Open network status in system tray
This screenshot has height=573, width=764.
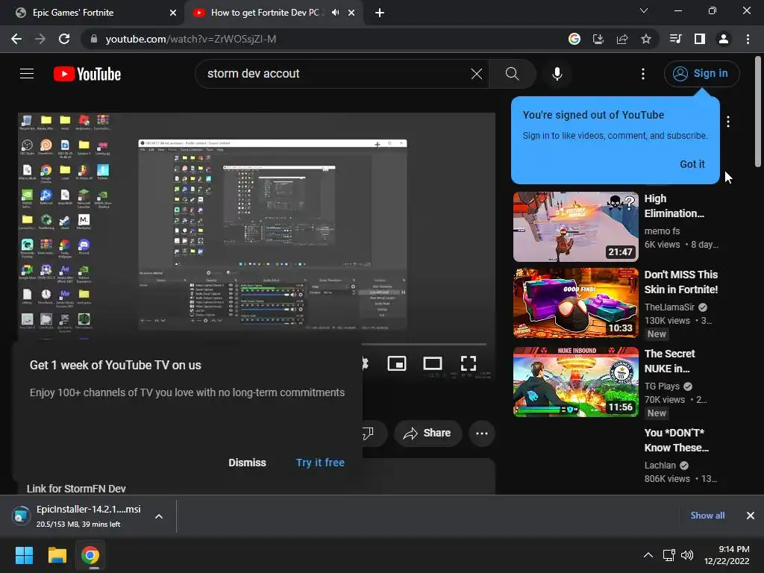click(668, 555)
